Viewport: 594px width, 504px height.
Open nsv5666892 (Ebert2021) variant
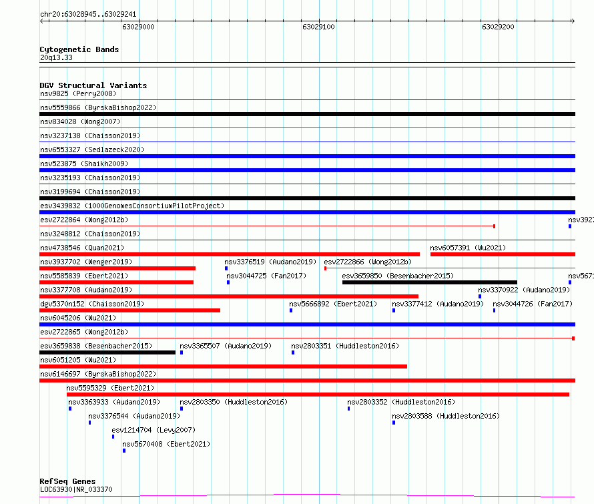[333, 304]
